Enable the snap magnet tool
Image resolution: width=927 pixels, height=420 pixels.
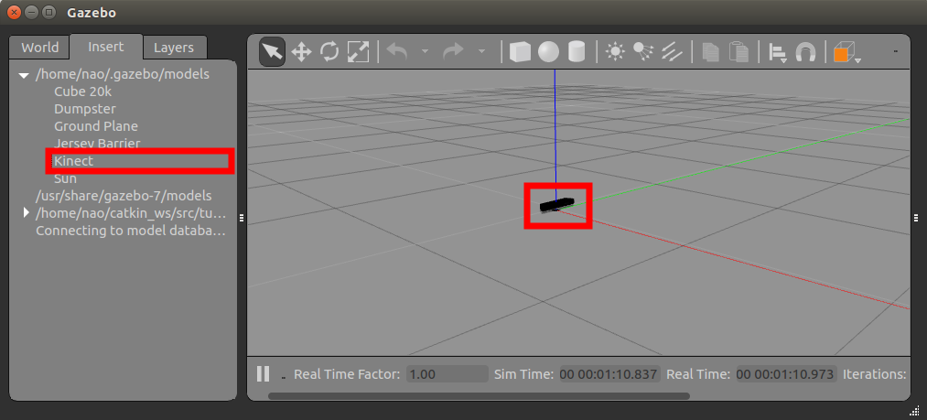804,52
